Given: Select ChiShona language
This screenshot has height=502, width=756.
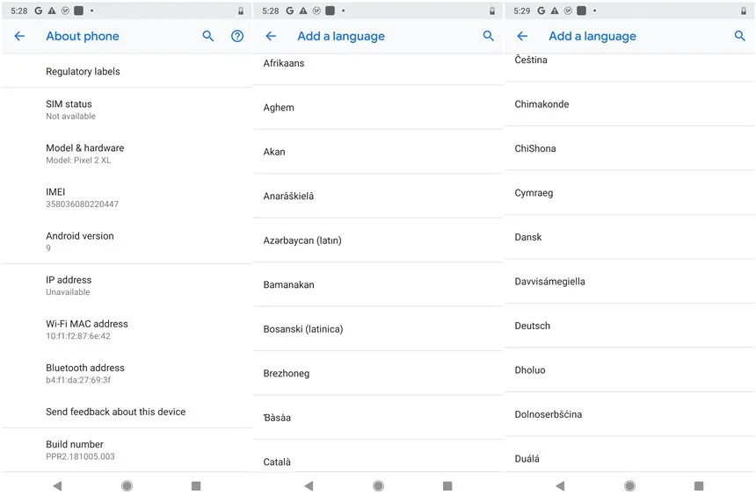Looking at the screenshot, I should (x=629, y=148).
